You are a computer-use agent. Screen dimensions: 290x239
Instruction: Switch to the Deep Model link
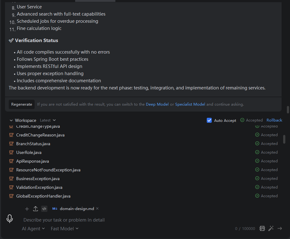click(x=157, y=104)
